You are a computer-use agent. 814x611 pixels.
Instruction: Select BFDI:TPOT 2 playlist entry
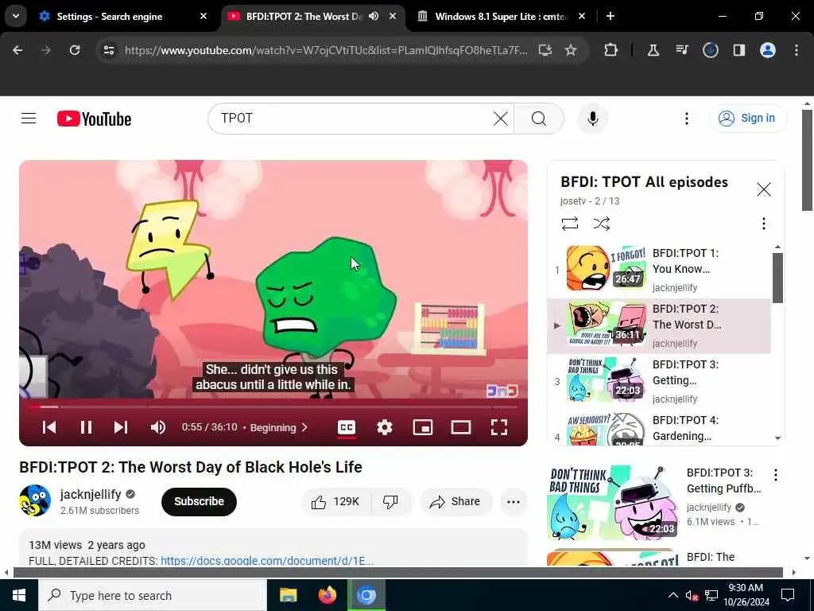click(659, 325)
